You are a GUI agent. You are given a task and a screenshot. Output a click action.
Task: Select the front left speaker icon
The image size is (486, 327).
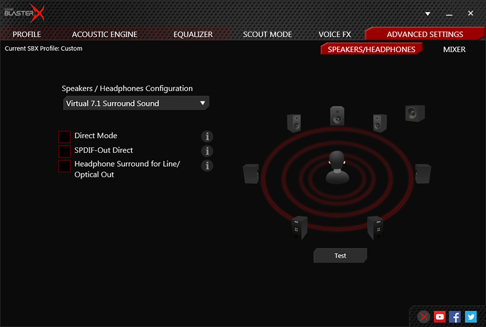294,122
